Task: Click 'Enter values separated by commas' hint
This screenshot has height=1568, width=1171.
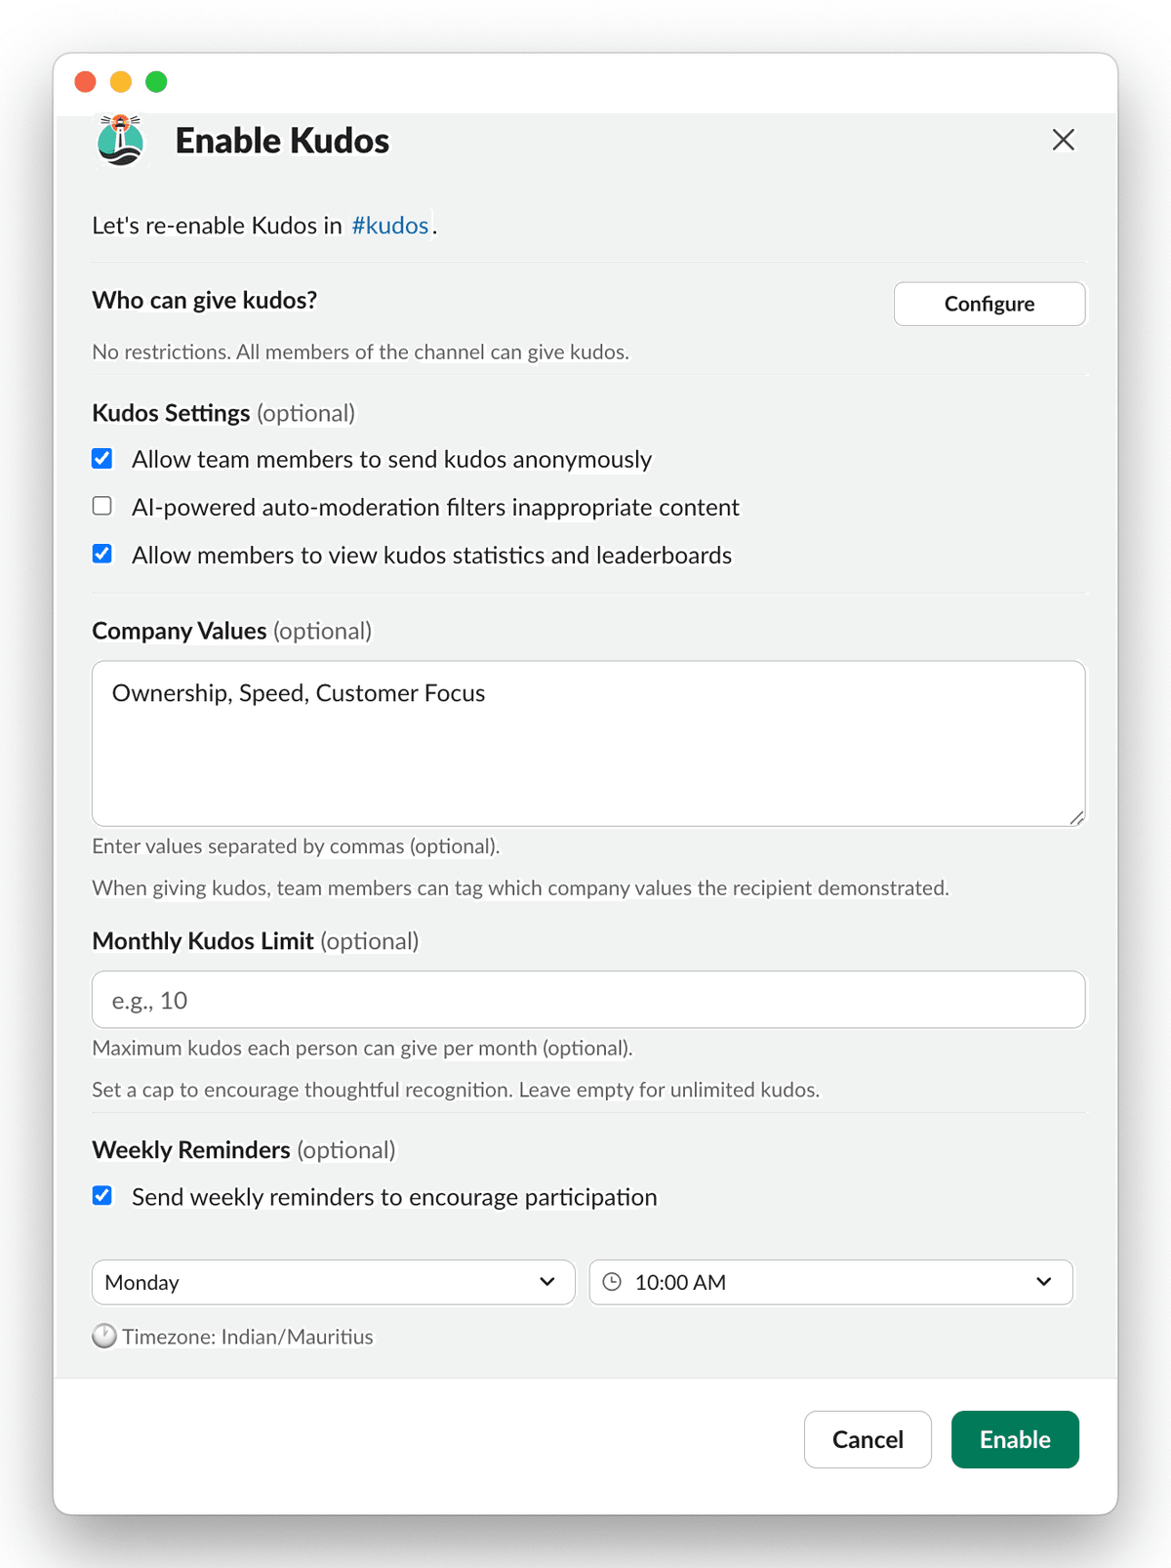Action: pos(296,846)
